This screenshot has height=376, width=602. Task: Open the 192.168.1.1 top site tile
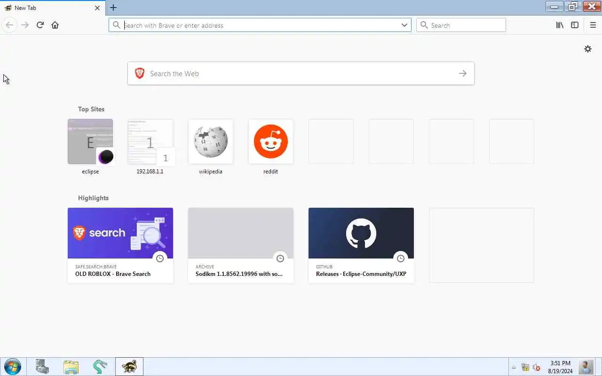pyautogui.click(x=150, y=141)
